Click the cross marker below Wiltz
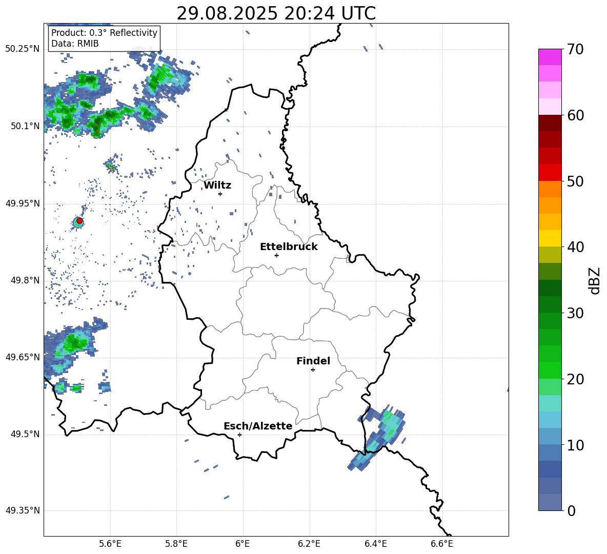 click(220, 194)
